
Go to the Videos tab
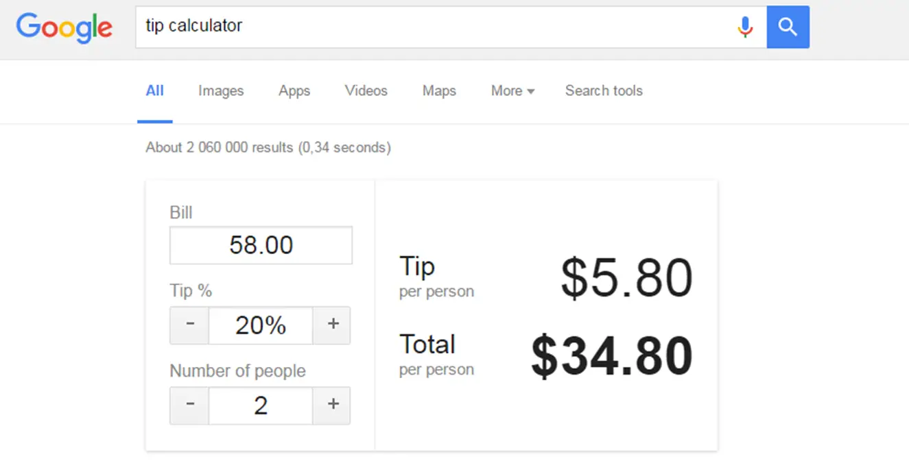click(x=366, y=91)
